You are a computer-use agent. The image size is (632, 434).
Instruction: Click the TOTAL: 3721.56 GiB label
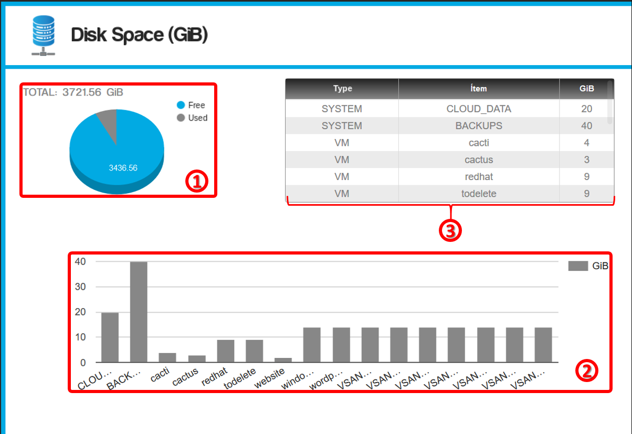tap(73, 92)
